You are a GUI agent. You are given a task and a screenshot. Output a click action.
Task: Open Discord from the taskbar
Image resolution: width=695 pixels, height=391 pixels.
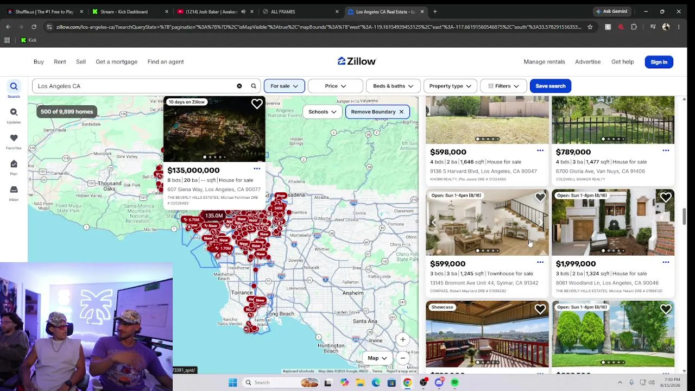click(439, 382)
